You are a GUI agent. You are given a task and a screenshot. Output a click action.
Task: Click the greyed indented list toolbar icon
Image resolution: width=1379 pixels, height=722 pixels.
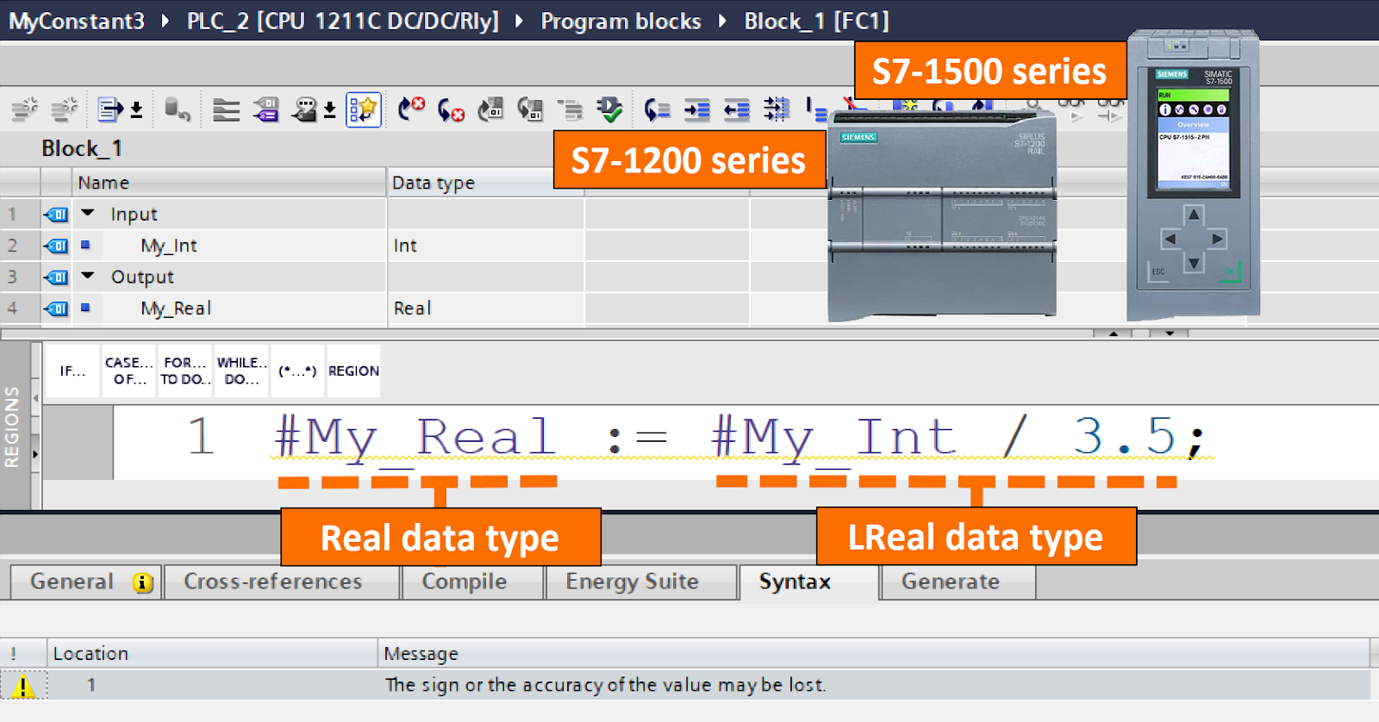pos(570,109)
